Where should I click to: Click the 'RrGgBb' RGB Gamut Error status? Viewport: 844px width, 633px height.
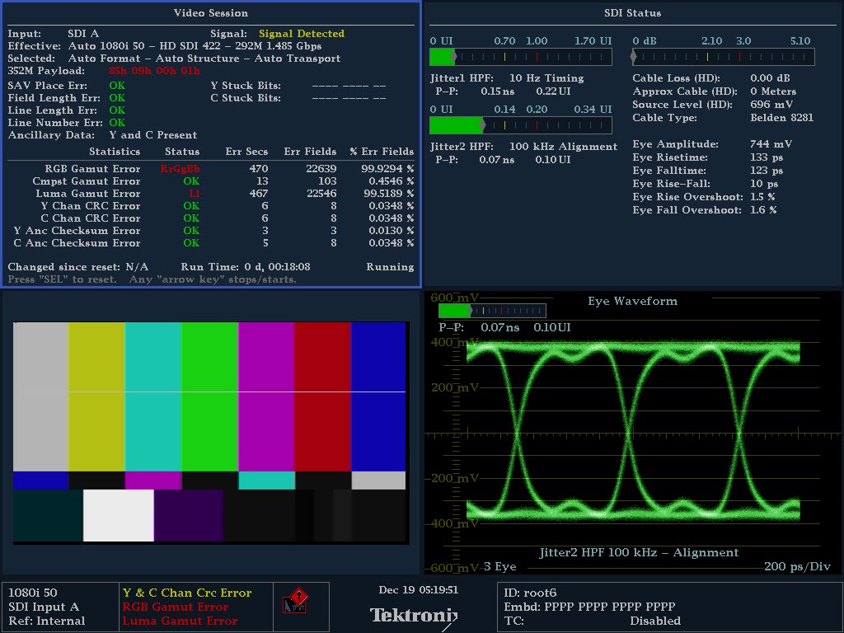coord(180,169)
